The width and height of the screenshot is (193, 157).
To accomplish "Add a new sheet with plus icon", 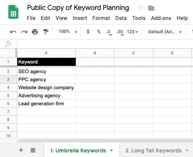I will tap(21, 150).
